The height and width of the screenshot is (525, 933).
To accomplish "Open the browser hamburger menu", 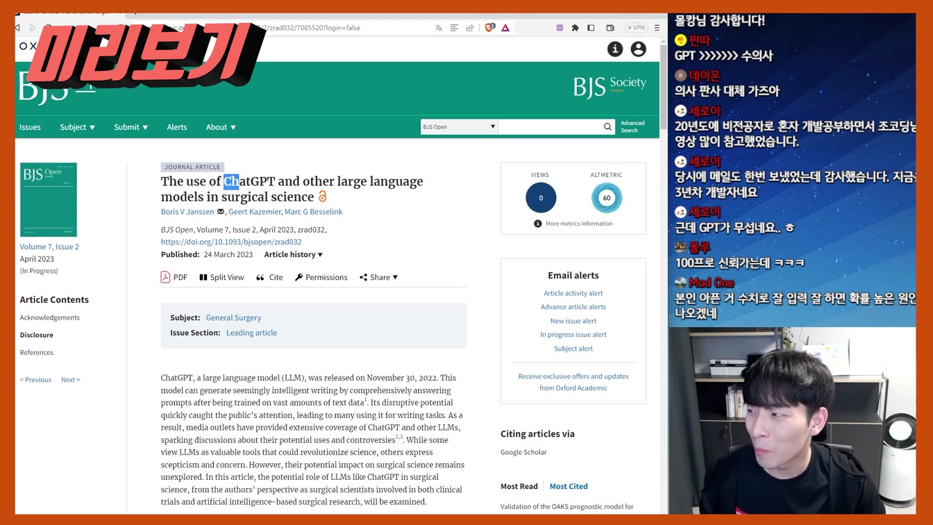I will point(657,28).
